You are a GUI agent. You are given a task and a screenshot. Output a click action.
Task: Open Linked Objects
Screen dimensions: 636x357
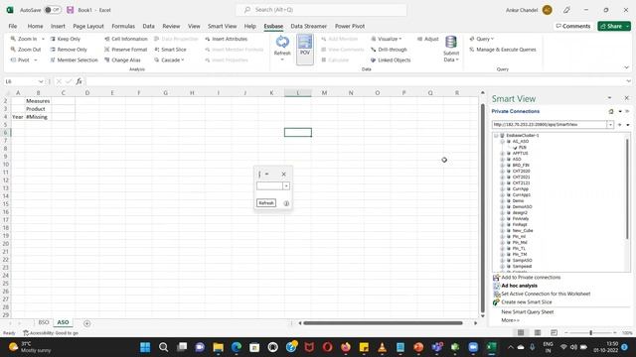tap(391, 59)
